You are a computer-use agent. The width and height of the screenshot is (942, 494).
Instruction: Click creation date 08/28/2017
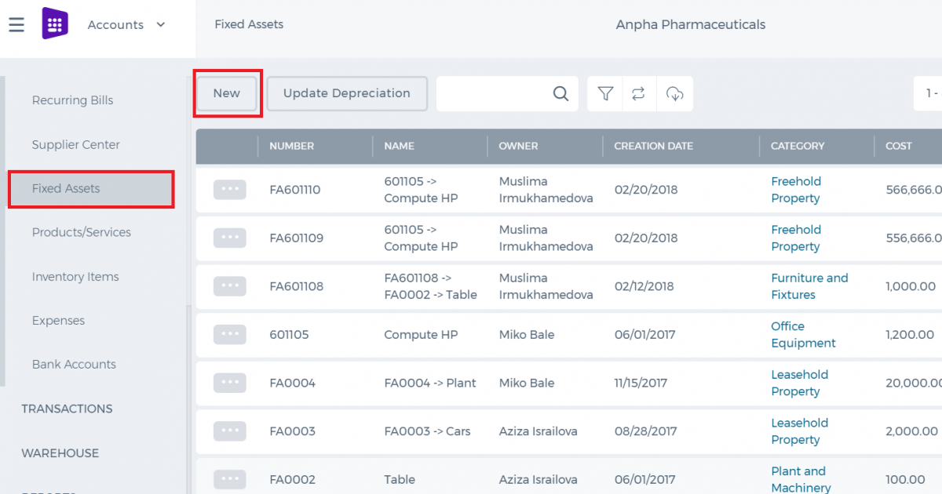(x=644, y=431)
